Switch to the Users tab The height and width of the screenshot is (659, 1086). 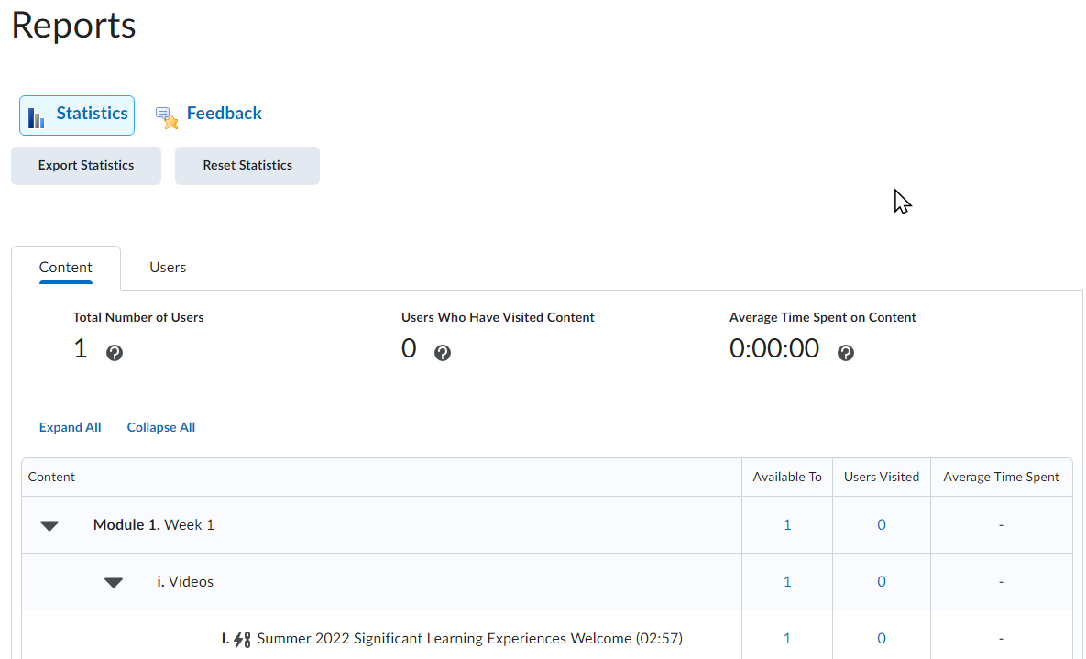pyautogui.click(x=168, y=268)
